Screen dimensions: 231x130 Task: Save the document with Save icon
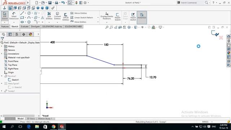[50, 3]
